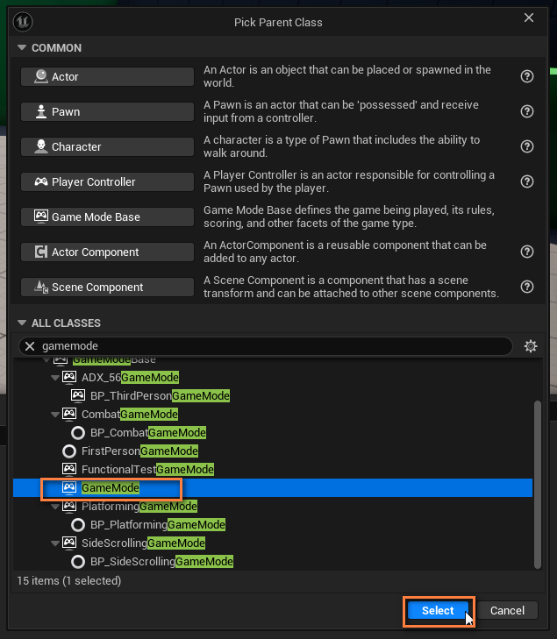Viewport: 557px width, 639px height.
Task: Pick Player Controller as parent class
Action: (x=107, y=181)
